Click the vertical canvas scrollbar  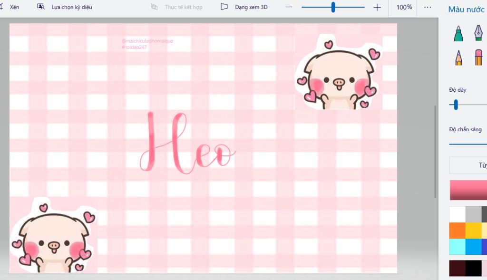click(435, 152)
